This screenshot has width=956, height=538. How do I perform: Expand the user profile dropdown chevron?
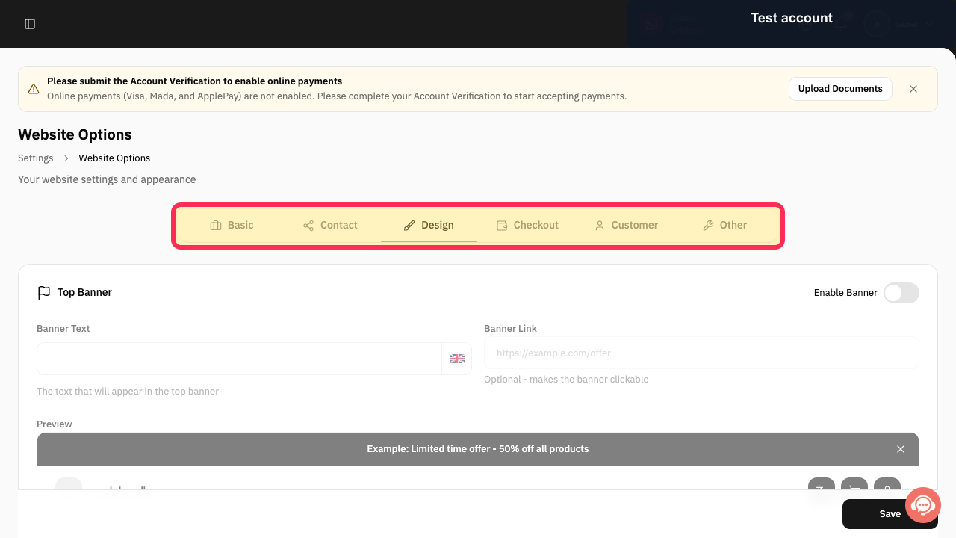(x=930, y=24)
